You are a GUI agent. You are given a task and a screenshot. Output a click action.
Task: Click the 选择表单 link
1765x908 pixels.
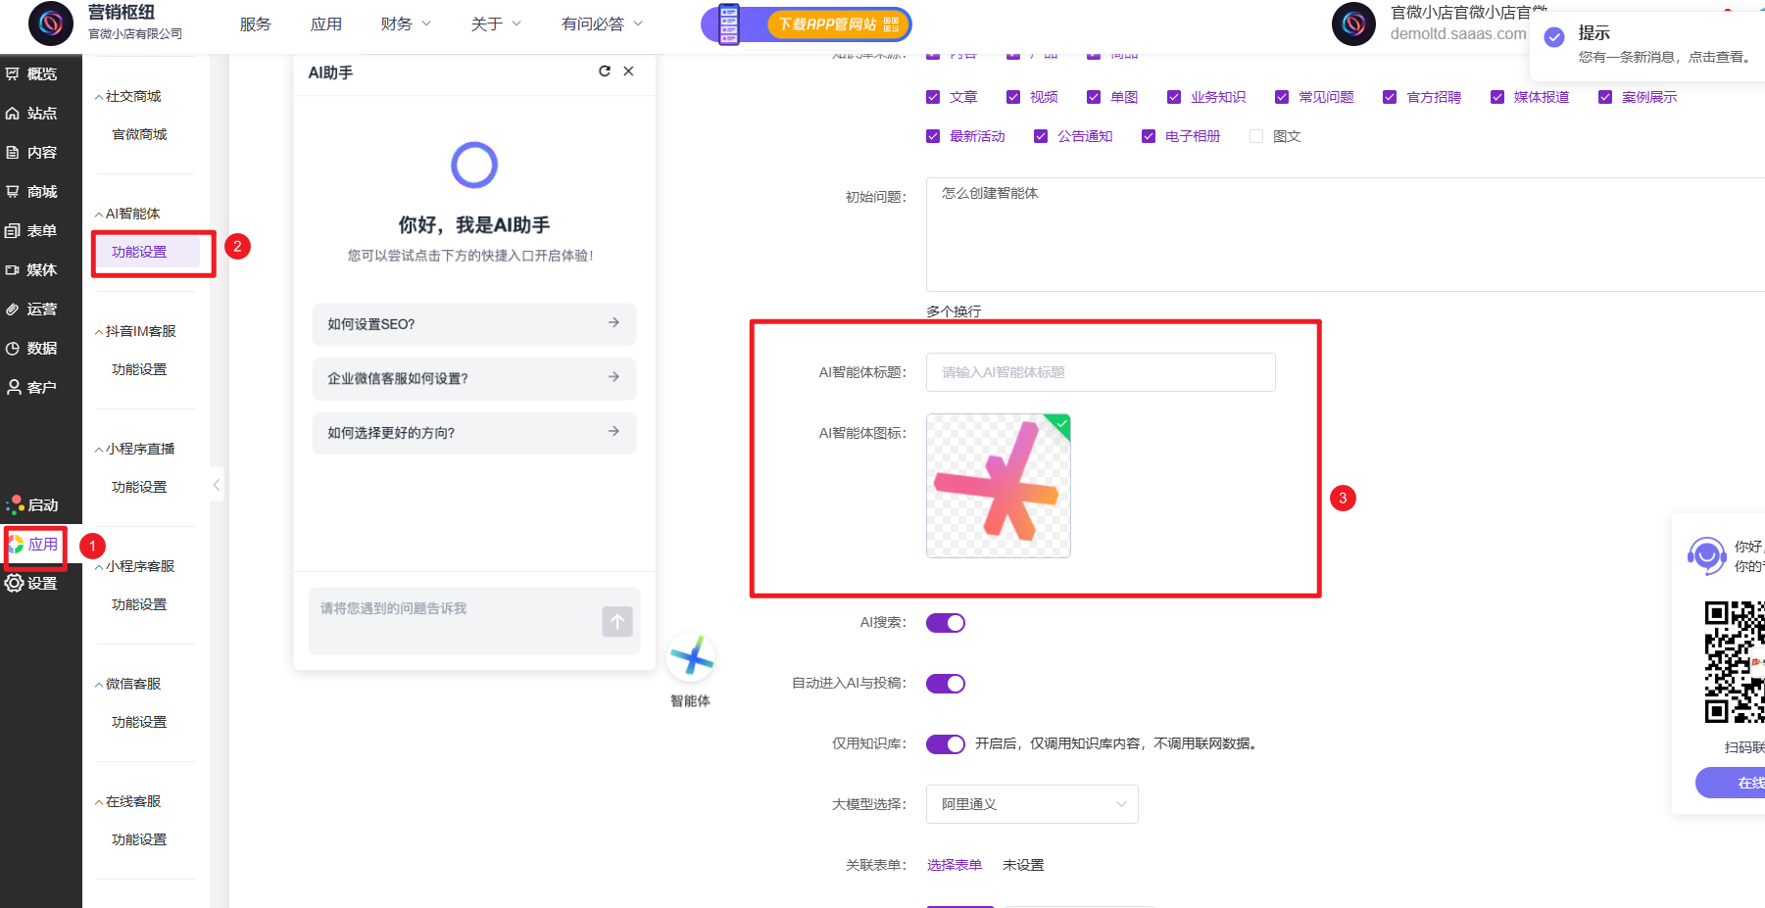tap(954, 865)
